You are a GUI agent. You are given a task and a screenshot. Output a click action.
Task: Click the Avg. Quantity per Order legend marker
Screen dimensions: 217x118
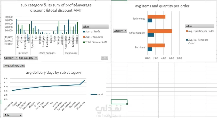(x=187, y=31)
